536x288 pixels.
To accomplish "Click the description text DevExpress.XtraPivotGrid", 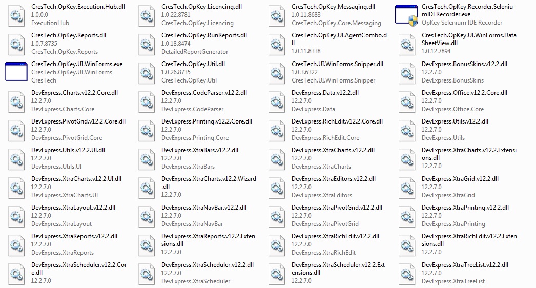I will click(x=325, y=224).
